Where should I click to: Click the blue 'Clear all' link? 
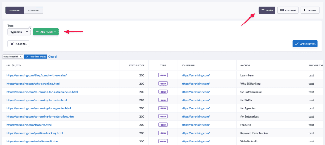[53, 57]
